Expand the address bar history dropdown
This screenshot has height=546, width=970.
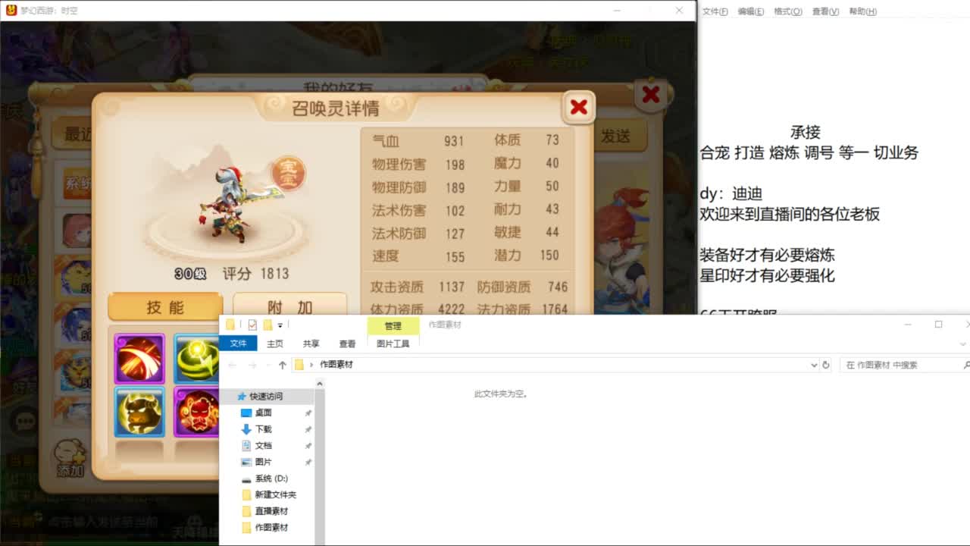814,365
